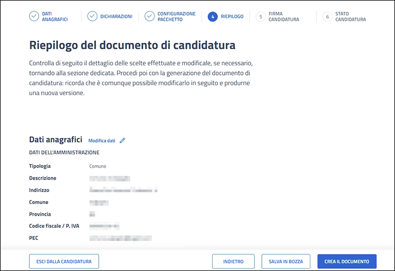Click the number 6 circle for Stato Candidatura

327,17
